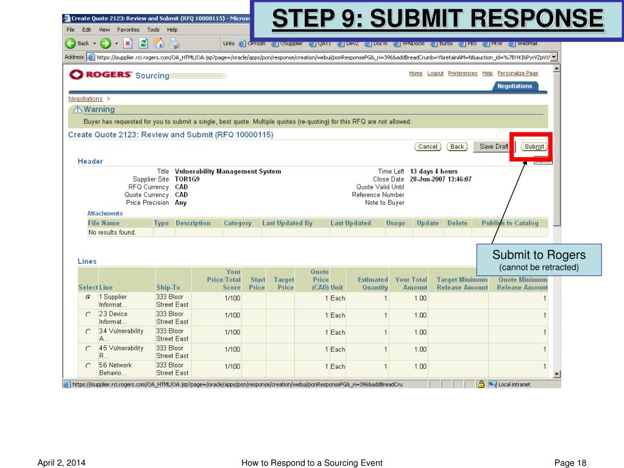Image resolution: width=624 pixels, height=468 pixels.
Task: Open the Forward history dropdown arrow
Action: click(x=116, y=43)
